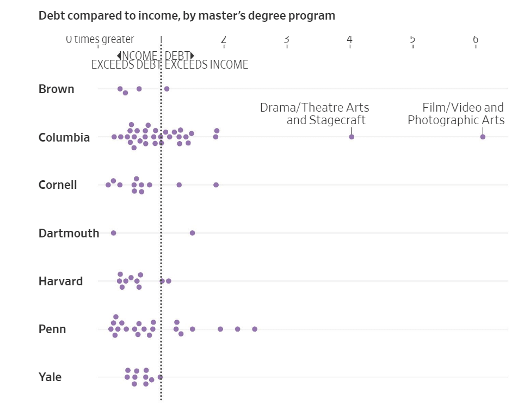The image size is (518, 410).
Task: Click Dartmouth's dot right of the dotted line
Action: 192,233
